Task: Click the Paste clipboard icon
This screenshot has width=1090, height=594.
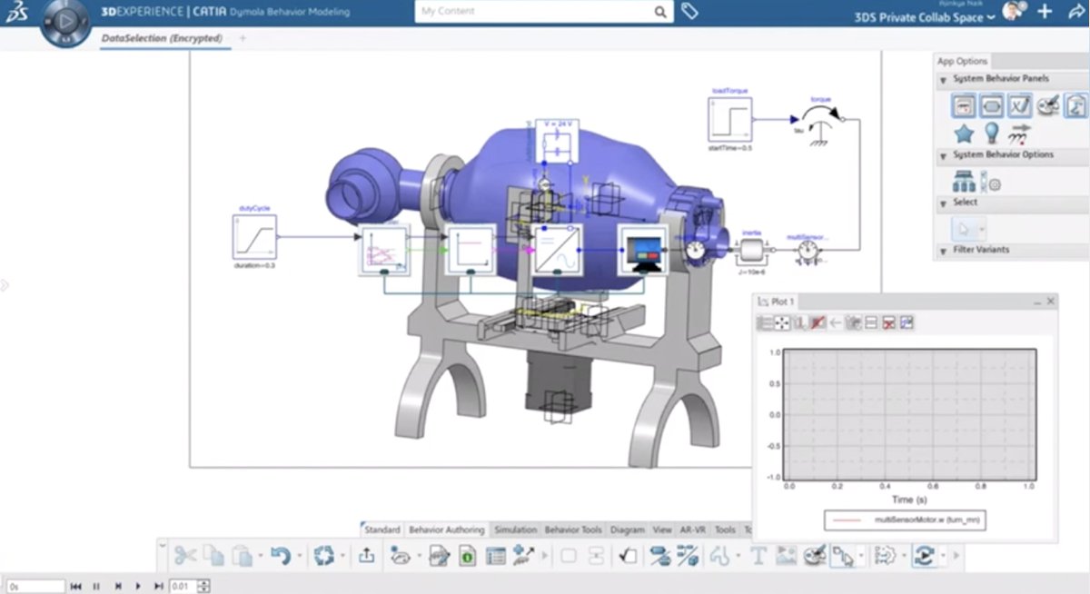Action: 242,555
